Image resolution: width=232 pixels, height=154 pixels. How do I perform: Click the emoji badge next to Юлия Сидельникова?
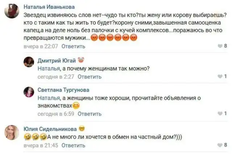[81, 129]
